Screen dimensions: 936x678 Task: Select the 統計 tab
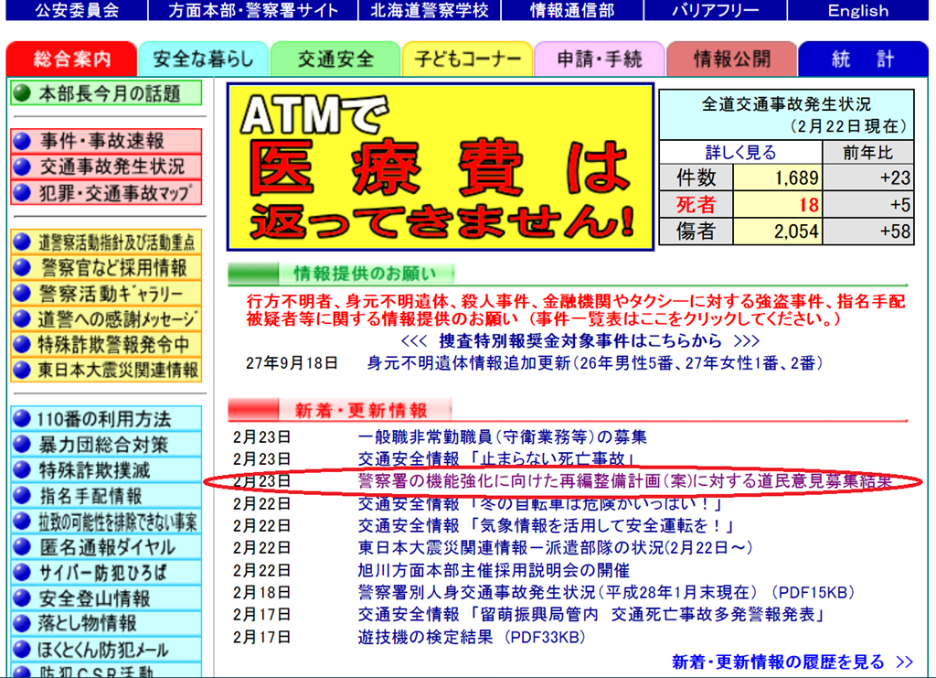click(862, 59)
